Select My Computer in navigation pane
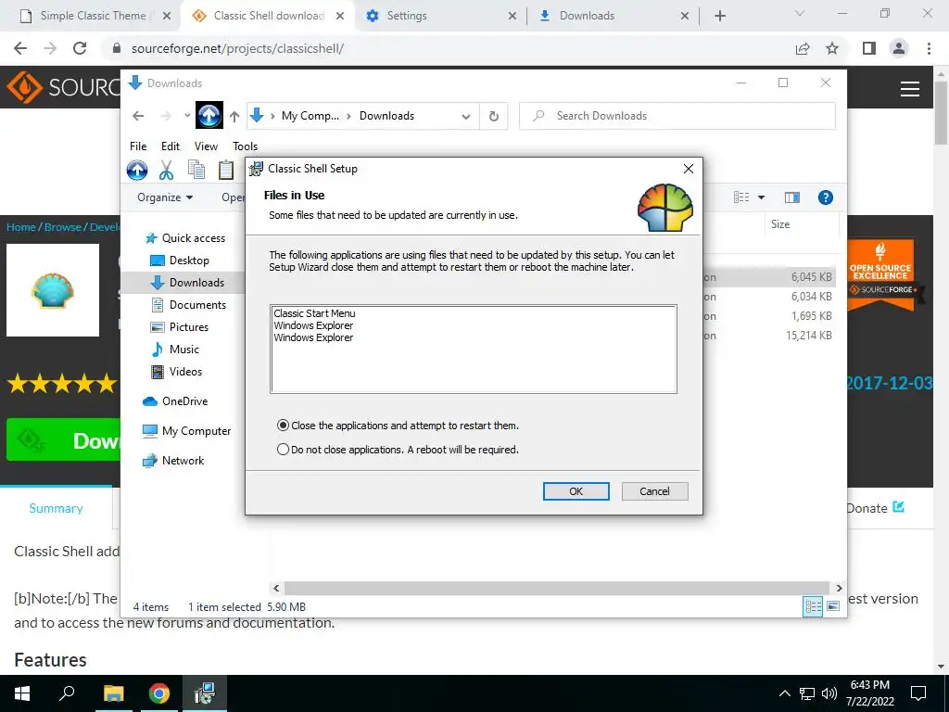949x712 pixels. click(187, 431)
